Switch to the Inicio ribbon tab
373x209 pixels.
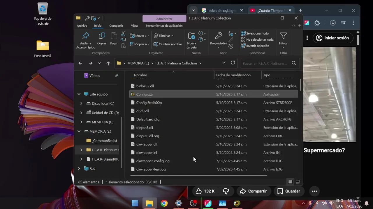[98, 26]
